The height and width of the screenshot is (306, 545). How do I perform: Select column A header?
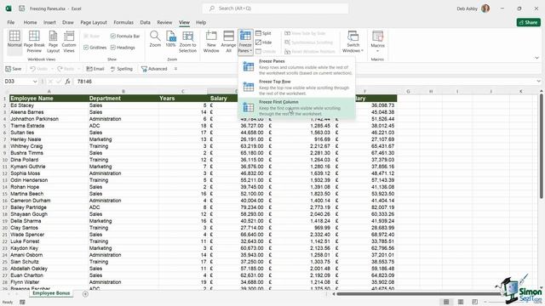click(x=49, y=92)
